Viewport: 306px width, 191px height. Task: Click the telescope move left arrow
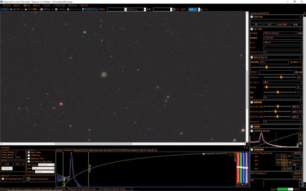tap(279, 162)
